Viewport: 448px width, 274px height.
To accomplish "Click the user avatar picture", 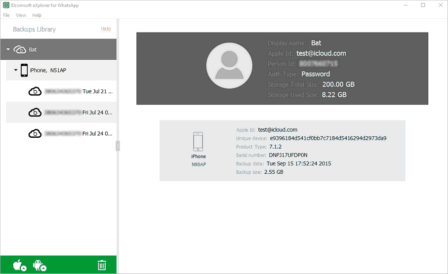I will (229, 66).
